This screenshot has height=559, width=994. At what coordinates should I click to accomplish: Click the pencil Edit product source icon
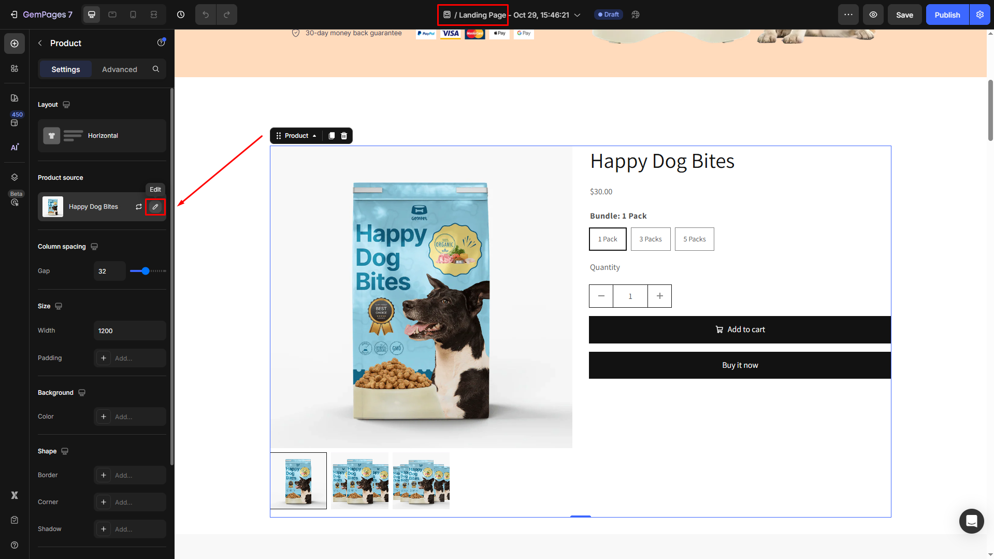click(x=155, y=207)
